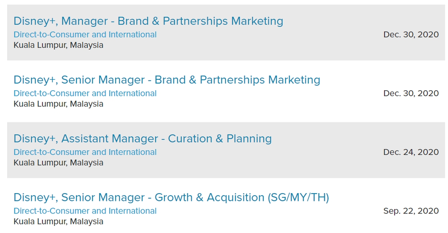
Task: Open the Disney+ Manager Brand & Partnerships Marketing title
Action: 148,21
